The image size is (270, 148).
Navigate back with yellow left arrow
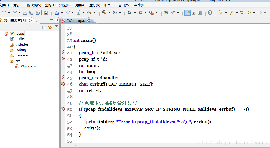(249, 13)
